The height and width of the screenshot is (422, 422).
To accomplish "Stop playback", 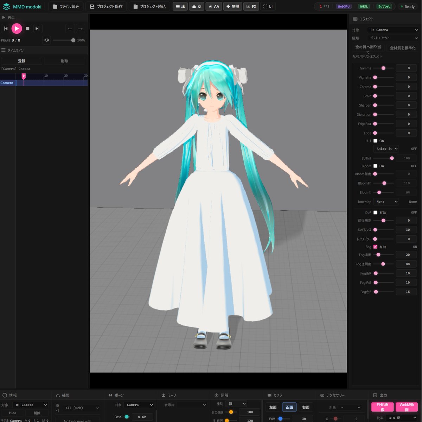I will (x=27, y=28).
